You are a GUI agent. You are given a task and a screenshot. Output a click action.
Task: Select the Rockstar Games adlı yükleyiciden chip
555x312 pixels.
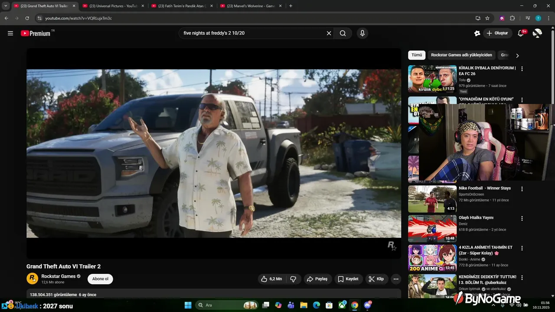[461, 55]
